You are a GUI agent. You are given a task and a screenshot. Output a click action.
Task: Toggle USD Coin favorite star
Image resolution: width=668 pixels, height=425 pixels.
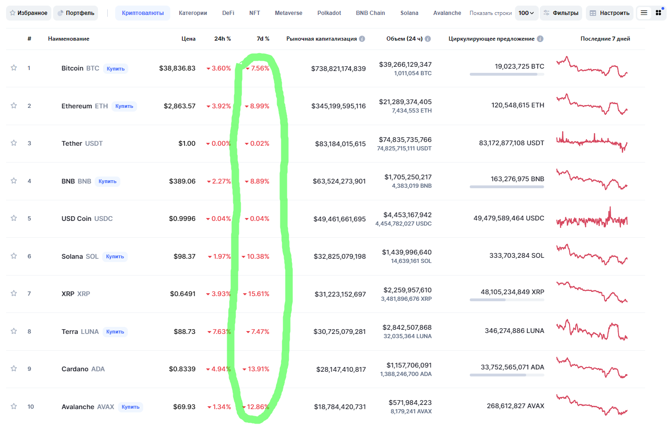point(14,218)
